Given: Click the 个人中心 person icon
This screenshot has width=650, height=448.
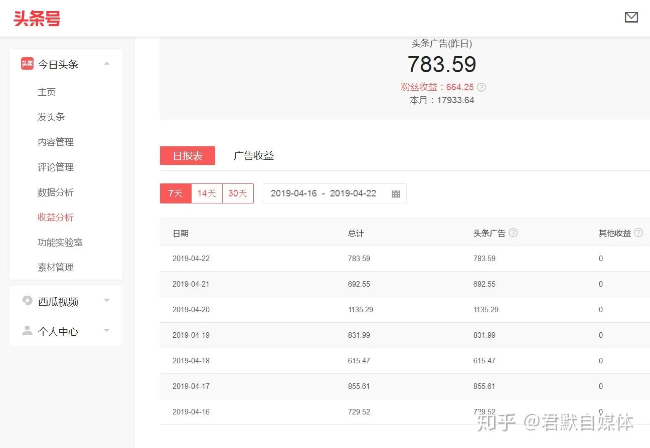Looking at the screenshot, I should click(x=27, y=331).
